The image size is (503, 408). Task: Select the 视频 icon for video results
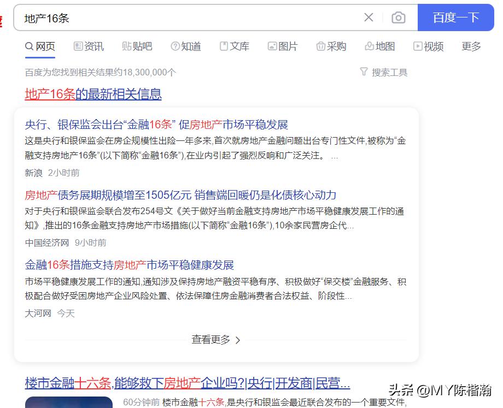[x=417, y=46]
